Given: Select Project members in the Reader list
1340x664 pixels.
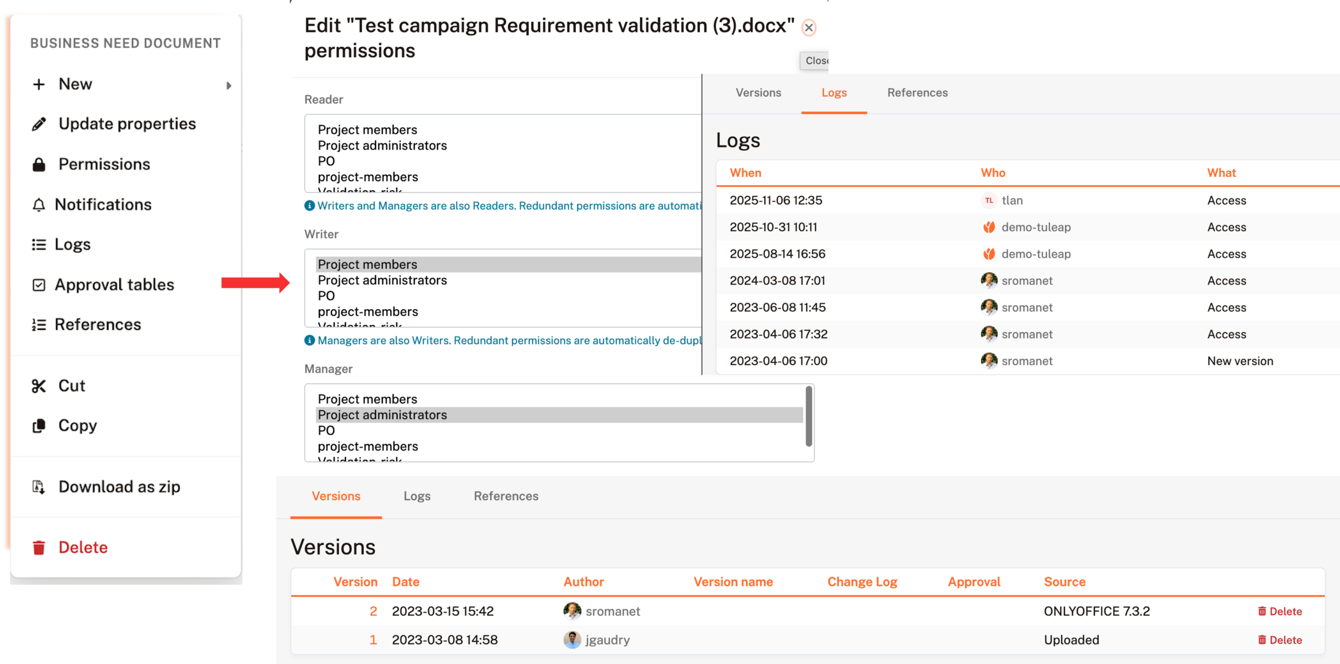Looking at the screenshot, I should coord(367,130).
